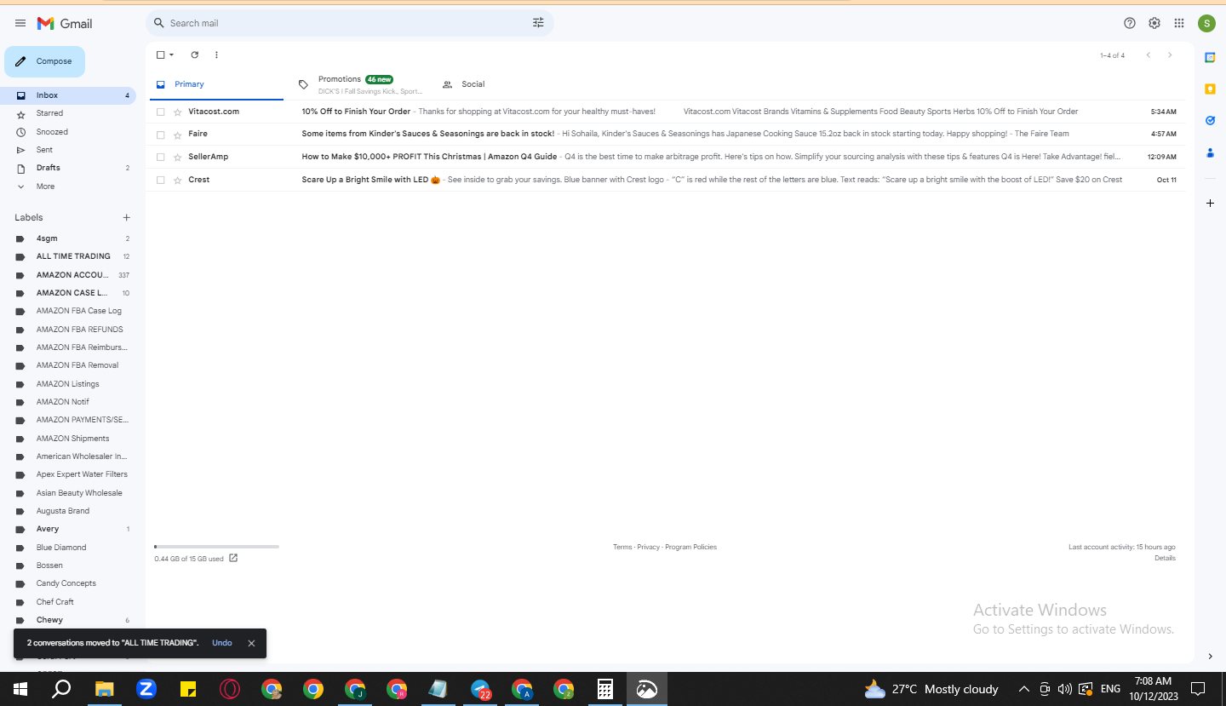Viewport: 1226px width, 706px height.
Task: Open the Program Policies link
Action: pyautogui.click(x=691, y=547)
